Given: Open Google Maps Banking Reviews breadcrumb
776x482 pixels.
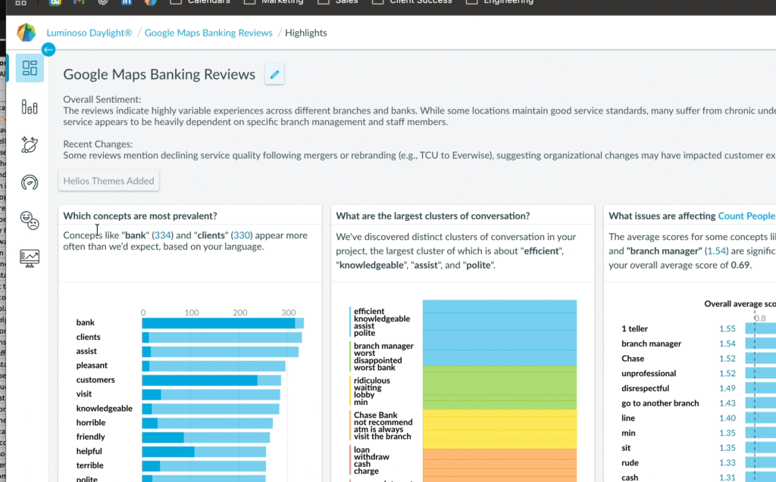Looking at the screenshot, I should click(x=208, y=33).
